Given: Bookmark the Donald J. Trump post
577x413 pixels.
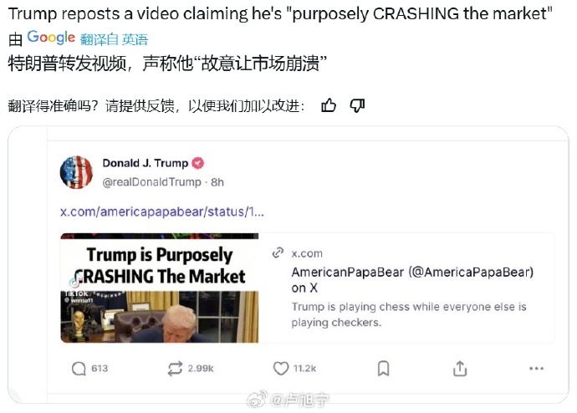Looking at the screenshot, I should tap(384, 368).
